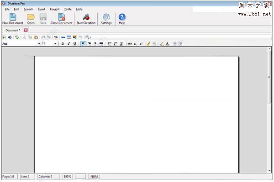The width and height of the screenshot is (274, 182).
Task: Click the Open folder icon
Action: (x=31, y=19)
